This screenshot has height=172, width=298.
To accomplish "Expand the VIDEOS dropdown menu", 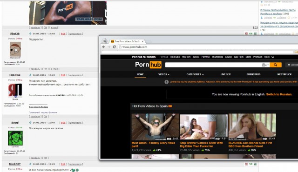I will tap(164, 74).
